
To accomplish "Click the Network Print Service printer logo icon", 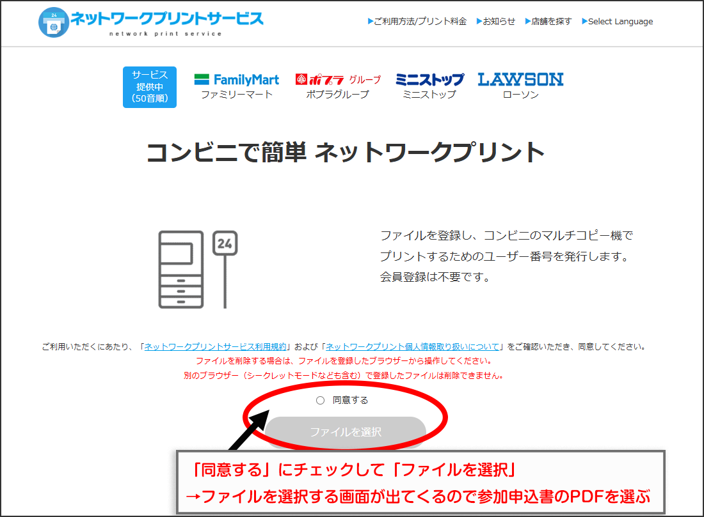I will click(x=52, y=22).
